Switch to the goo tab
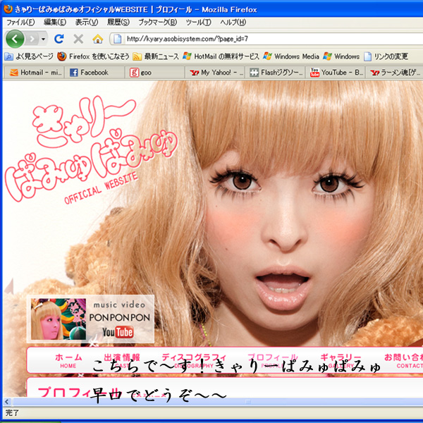Screen dimensions: 423x423 (155, 73)
